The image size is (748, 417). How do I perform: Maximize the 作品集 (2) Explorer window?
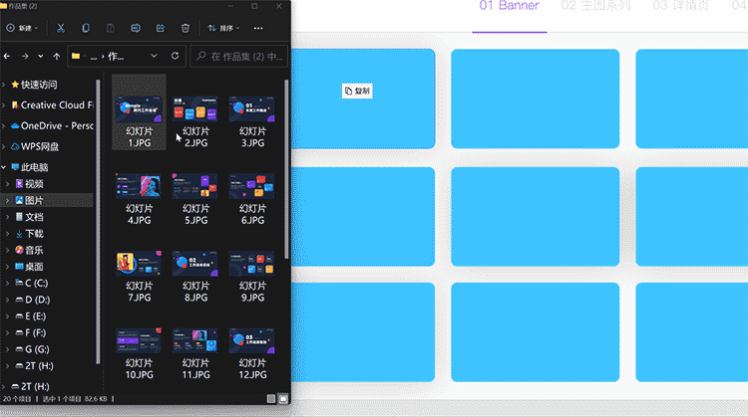(254, 6)
